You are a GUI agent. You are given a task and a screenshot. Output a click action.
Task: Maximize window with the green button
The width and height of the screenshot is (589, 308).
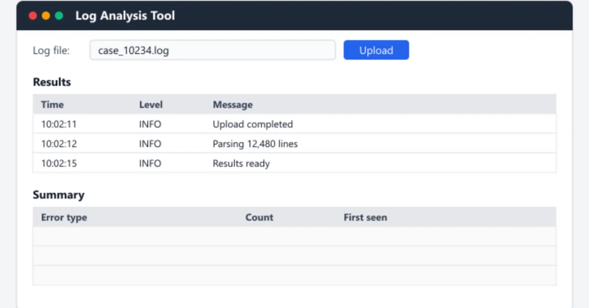(59, 16)
